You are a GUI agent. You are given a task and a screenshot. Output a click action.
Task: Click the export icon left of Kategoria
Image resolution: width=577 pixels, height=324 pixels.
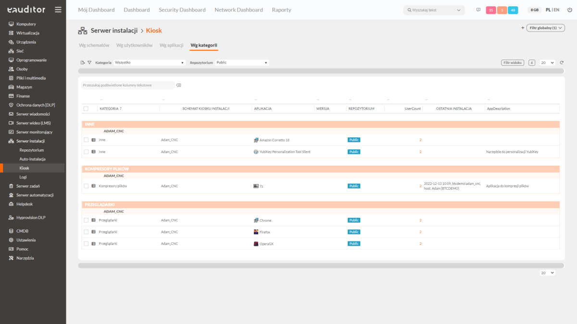tap(83, 62)
